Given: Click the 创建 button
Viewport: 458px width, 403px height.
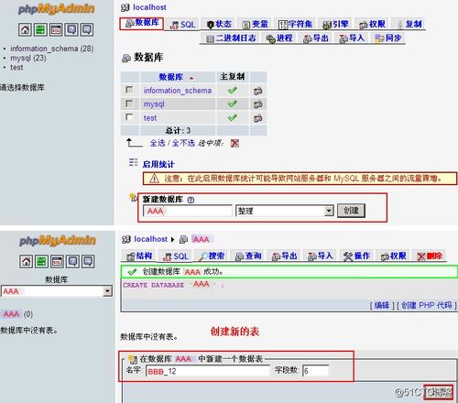Looking at the screenshot, I should click(351, 211).
